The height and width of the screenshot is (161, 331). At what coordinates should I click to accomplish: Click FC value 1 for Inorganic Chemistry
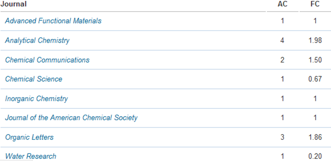point(315,99)
